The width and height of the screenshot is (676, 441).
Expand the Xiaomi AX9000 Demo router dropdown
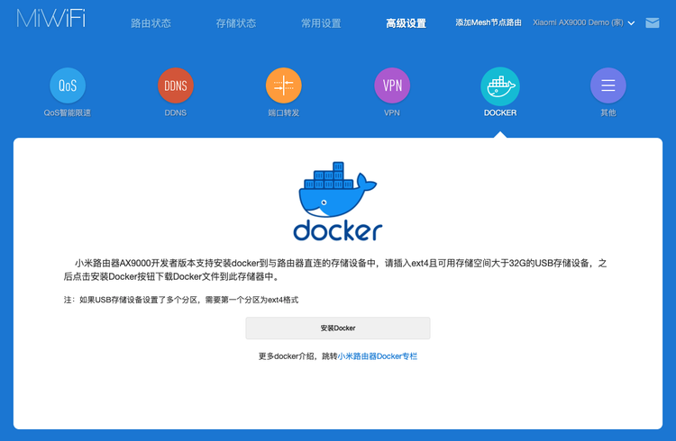pos(583,22)
